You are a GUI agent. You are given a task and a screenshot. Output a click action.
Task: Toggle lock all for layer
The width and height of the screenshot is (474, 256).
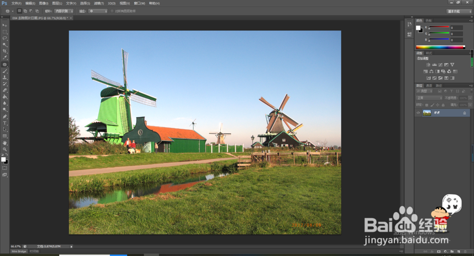443,105
